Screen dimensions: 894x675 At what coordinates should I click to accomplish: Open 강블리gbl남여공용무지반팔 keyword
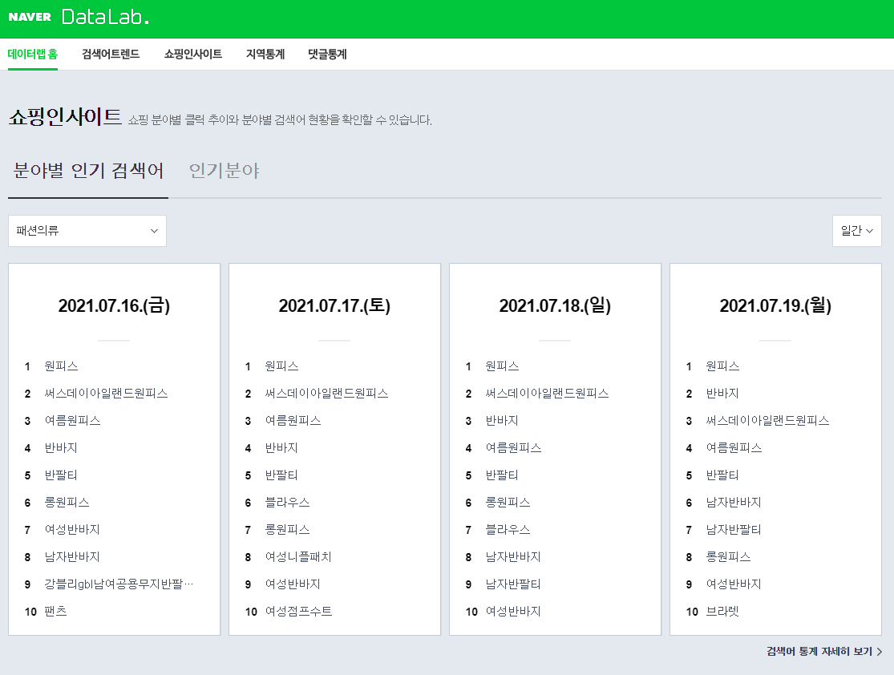(x=119, y=584)
